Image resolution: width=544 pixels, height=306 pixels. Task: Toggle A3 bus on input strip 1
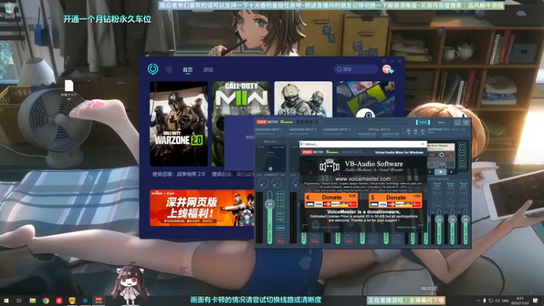point(280,207)
